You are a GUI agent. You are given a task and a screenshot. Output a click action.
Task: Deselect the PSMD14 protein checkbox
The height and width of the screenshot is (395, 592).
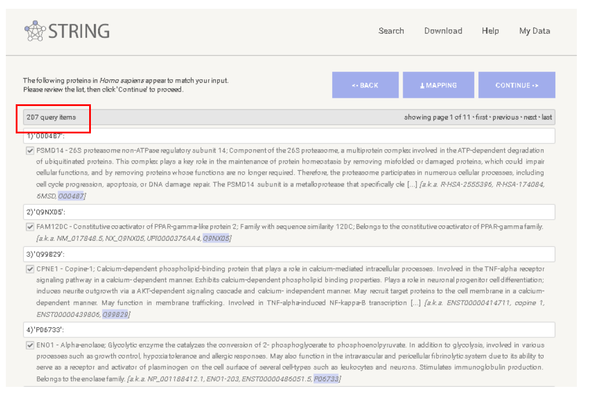coord(29,149)
